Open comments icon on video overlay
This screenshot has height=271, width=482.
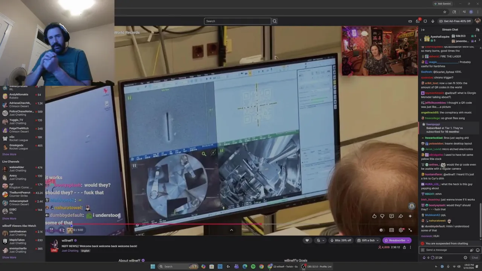(x=392, y=216)
